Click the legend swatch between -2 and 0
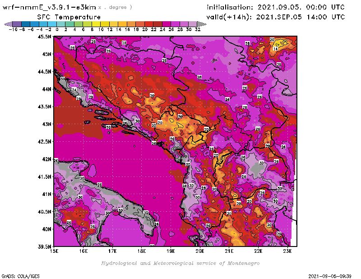This screenshot has height=279, width=361. [x=52, y=24]
